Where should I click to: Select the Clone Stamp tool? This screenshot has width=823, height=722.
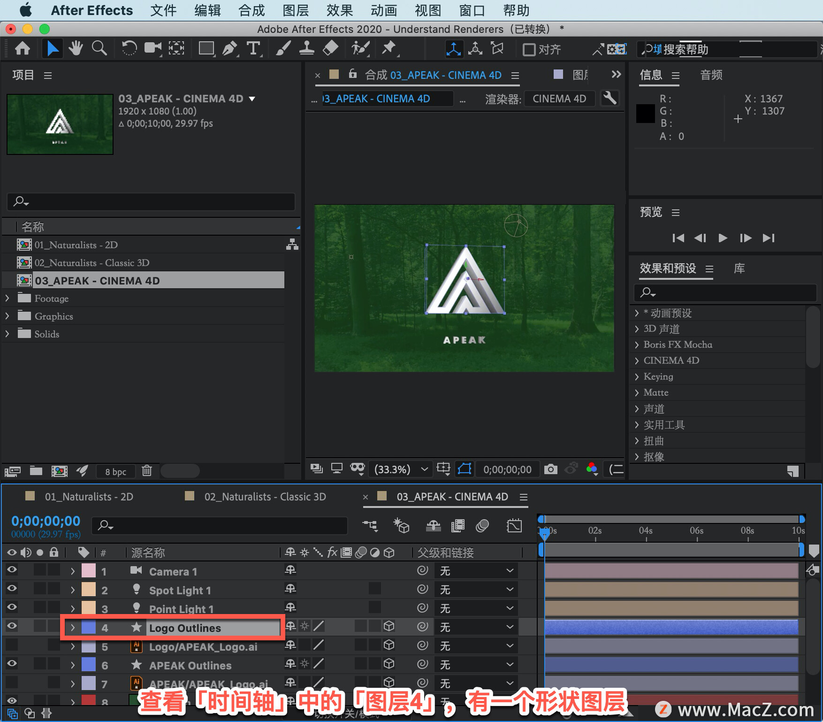click(307, 48)
